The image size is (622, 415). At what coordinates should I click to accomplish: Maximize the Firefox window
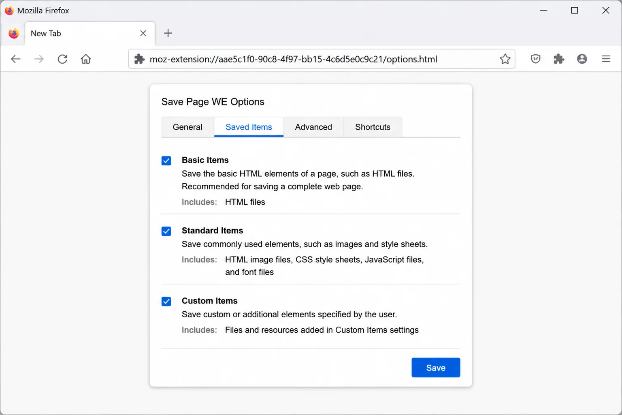[x=575, y=11]
